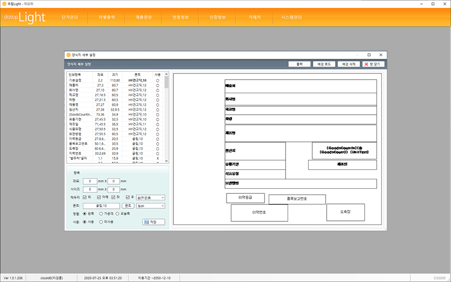Close the form via 창 닫기 button
The height and width of the screenshot is (282, 451).
tap(373, 64)
